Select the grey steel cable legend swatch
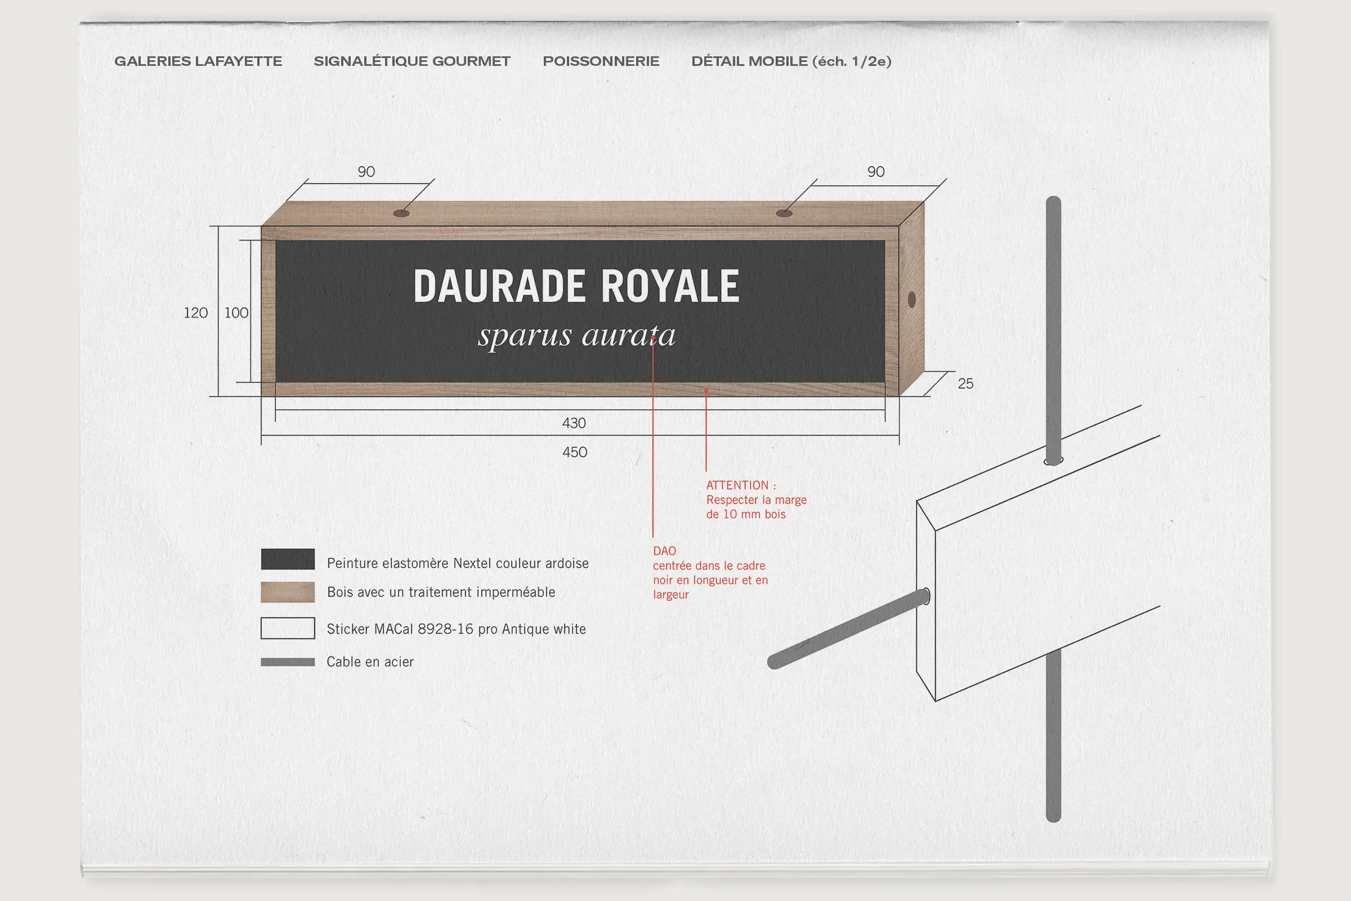Image resolution: width=1351 pixels, height=901 pixels. (288, 662)
